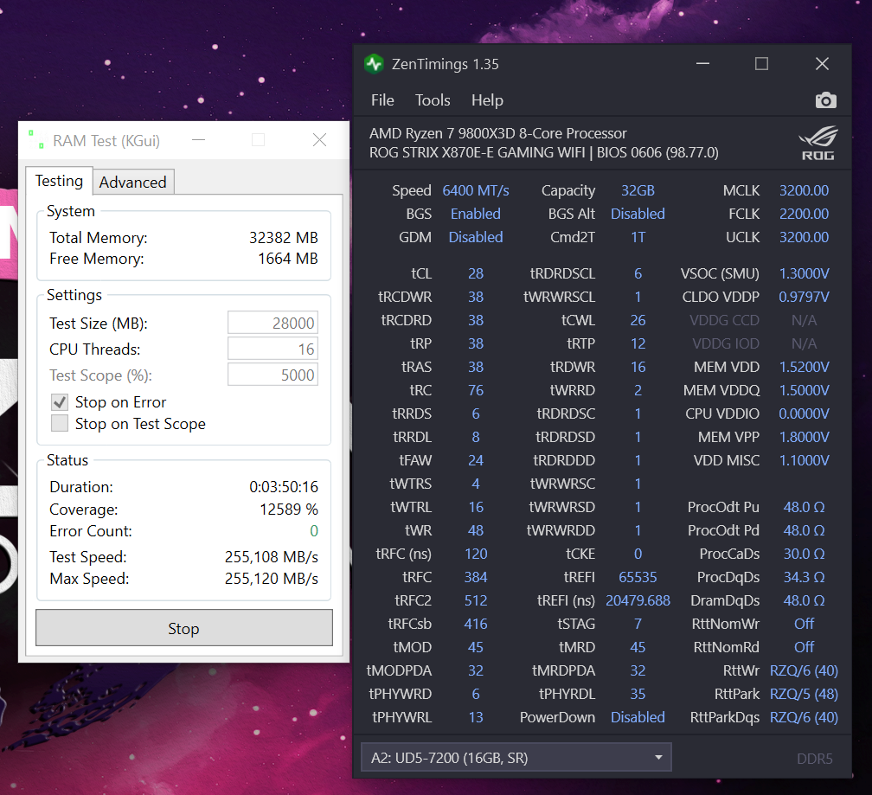Click the CLDO VDDP value 0.9797V
872x795 pixels.
tap(804, 297)
